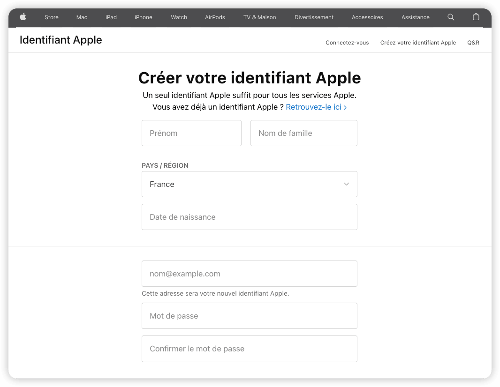Focus the Nom de famille field
Screen dimensions: 500x387
[303, 133]
